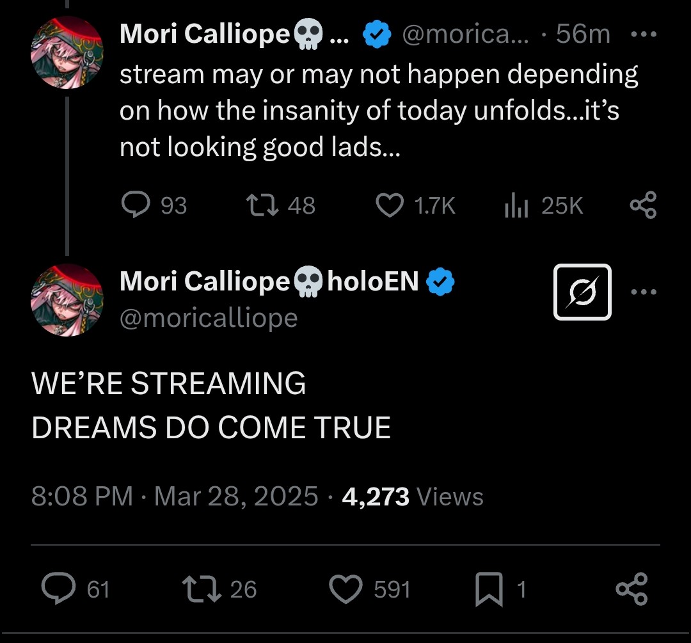Open more options on main tweet

click(x=643, y=292)
